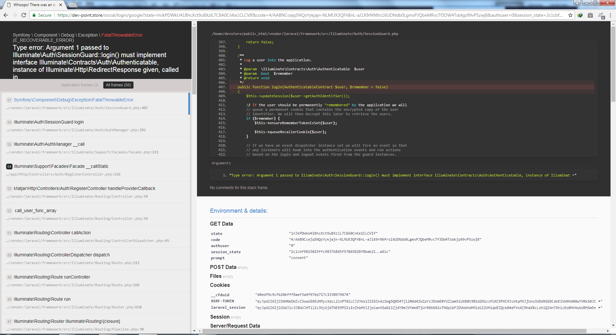Image resolution: width=616 pixels, height=335 pixels.
Task: Bookmark this page with the star icon
Action: pyautogui.click(x=570, y=15)
